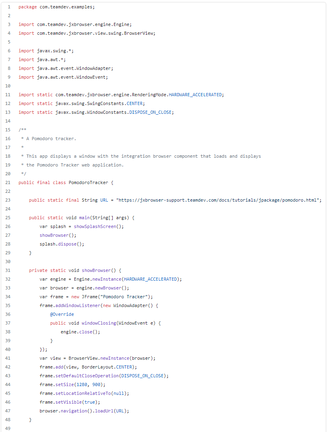This screenshot has height=432, width=327.
Task: Click the 'package' keyword on line 1
Action: coord(28,7)
